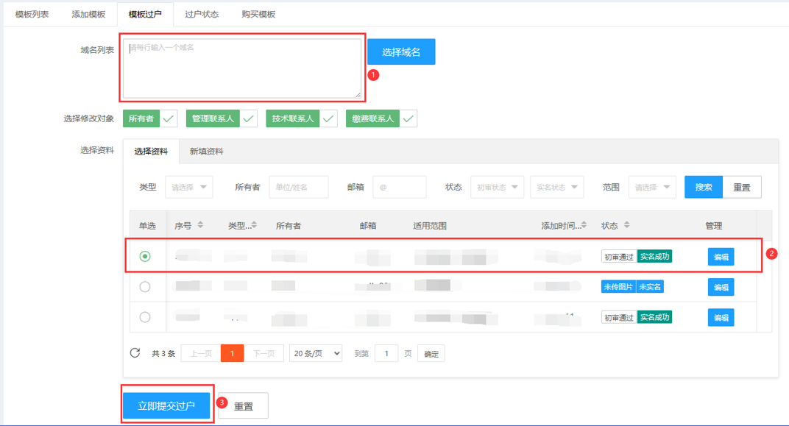The image size is (789, 426).
Task: Expand the 初审状态 dropdown
Action: tap(498, 187)
